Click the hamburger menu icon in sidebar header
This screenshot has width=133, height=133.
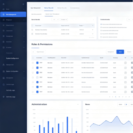[23, 4]
